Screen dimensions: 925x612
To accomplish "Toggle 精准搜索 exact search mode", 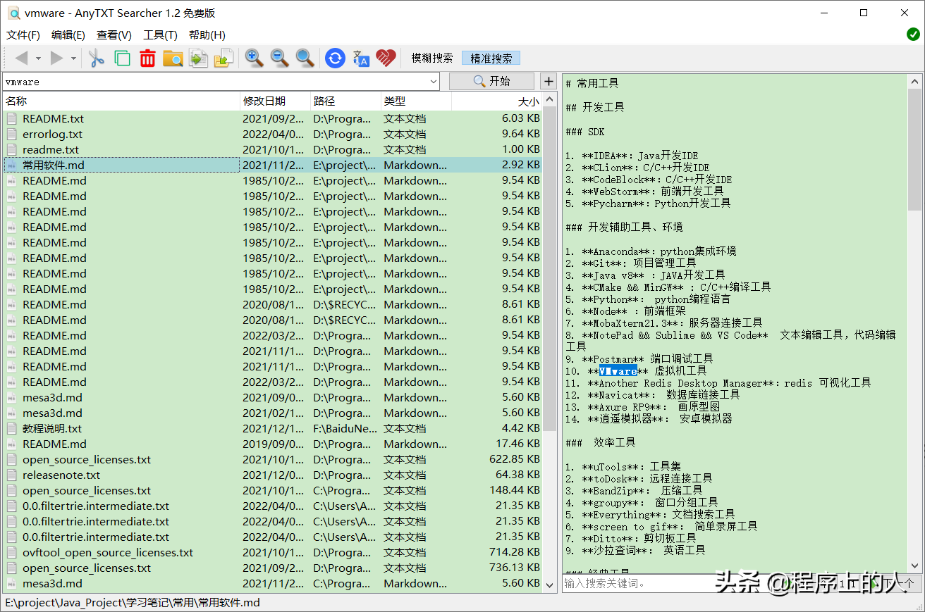I will coord(491,58).
